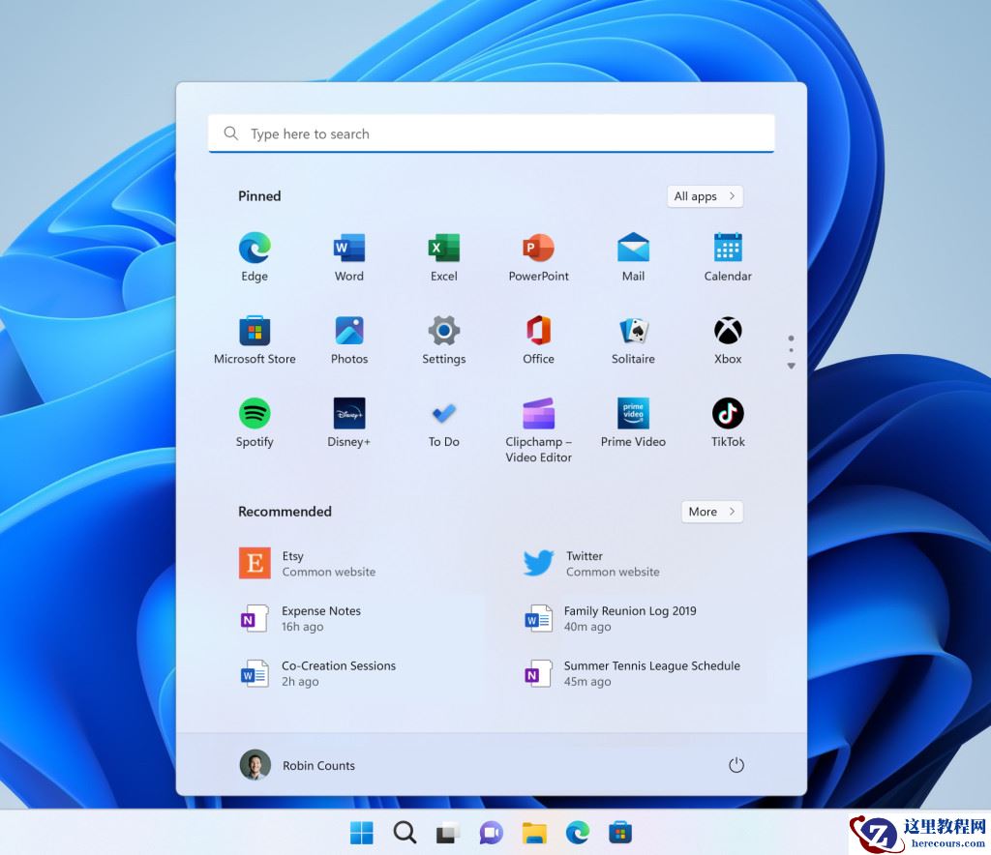
Task: Open the power options menu
Action: [x=736, y=764]
